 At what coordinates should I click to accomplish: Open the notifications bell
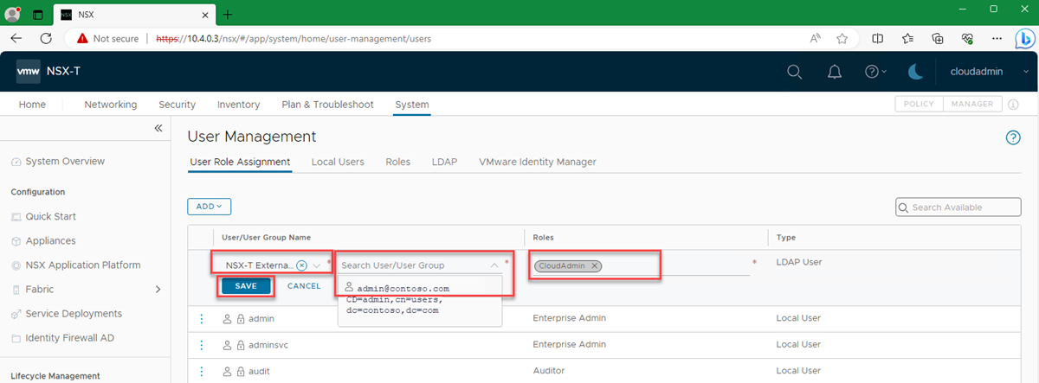835,72
